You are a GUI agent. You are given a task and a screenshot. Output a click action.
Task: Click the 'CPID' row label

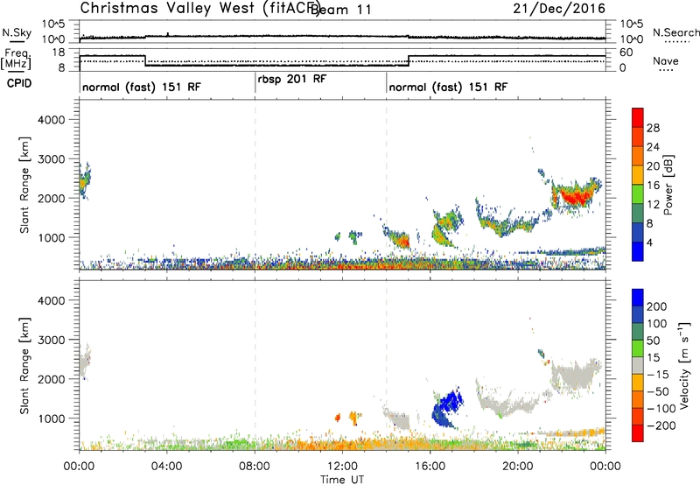pyautogui.click(x=19, y=83)
